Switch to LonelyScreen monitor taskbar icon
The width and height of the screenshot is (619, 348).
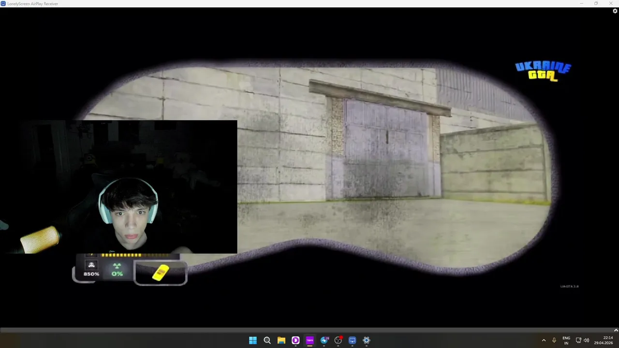click(x=353, y=340)
